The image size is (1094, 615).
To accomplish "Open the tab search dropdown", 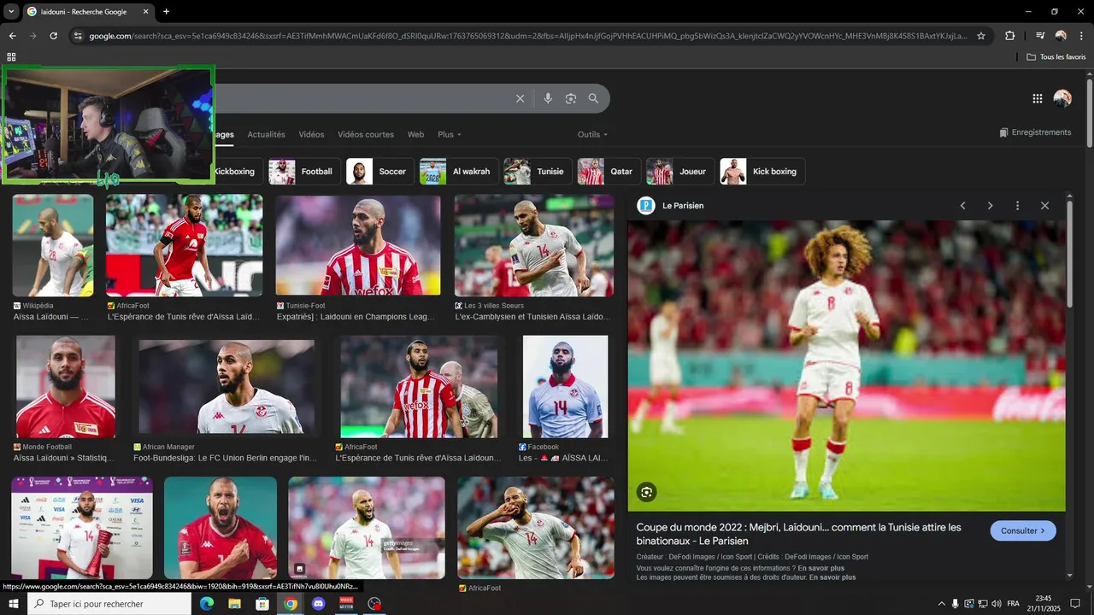I will click(x=11, y=12).
